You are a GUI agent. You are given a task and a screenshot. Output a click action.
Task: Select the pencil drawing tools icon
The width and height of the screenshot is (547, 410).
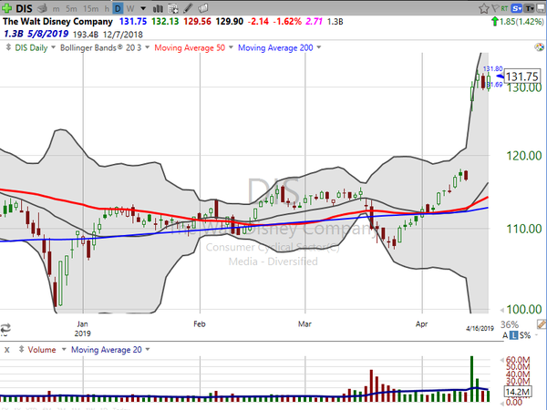[188, 8]
